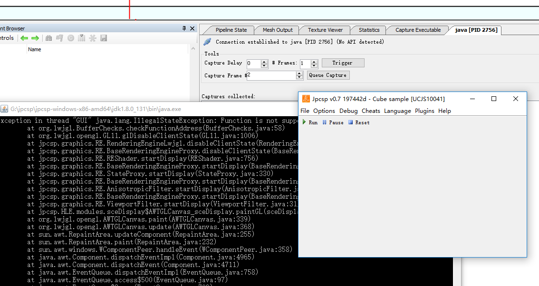539x286 pixels.
Task: Click into the Capture Frame # field
Action: (271, 75)
